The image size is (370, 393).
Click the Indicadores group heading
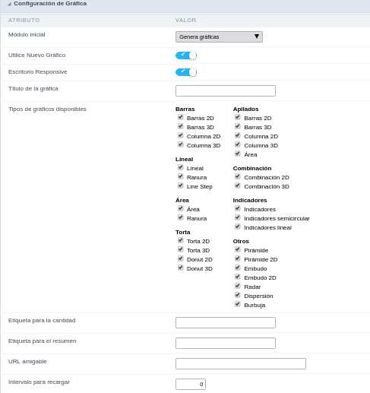250,200
